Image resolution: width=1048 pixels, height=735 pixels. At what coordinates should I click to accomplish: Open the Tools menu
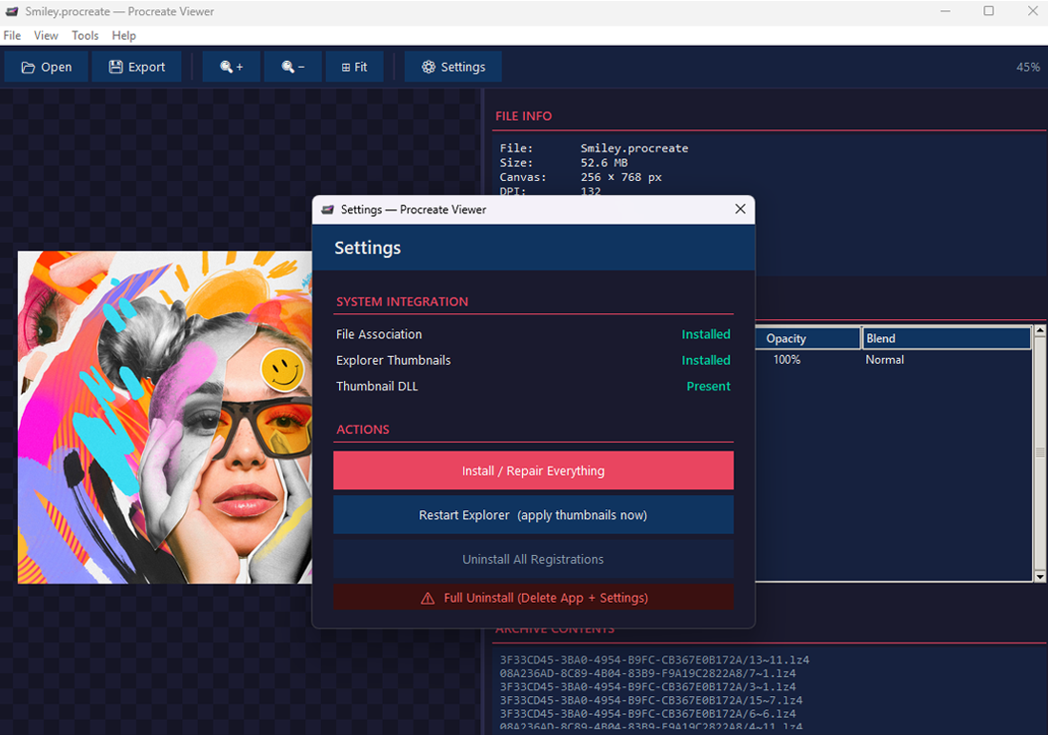(x=85, y=35)
